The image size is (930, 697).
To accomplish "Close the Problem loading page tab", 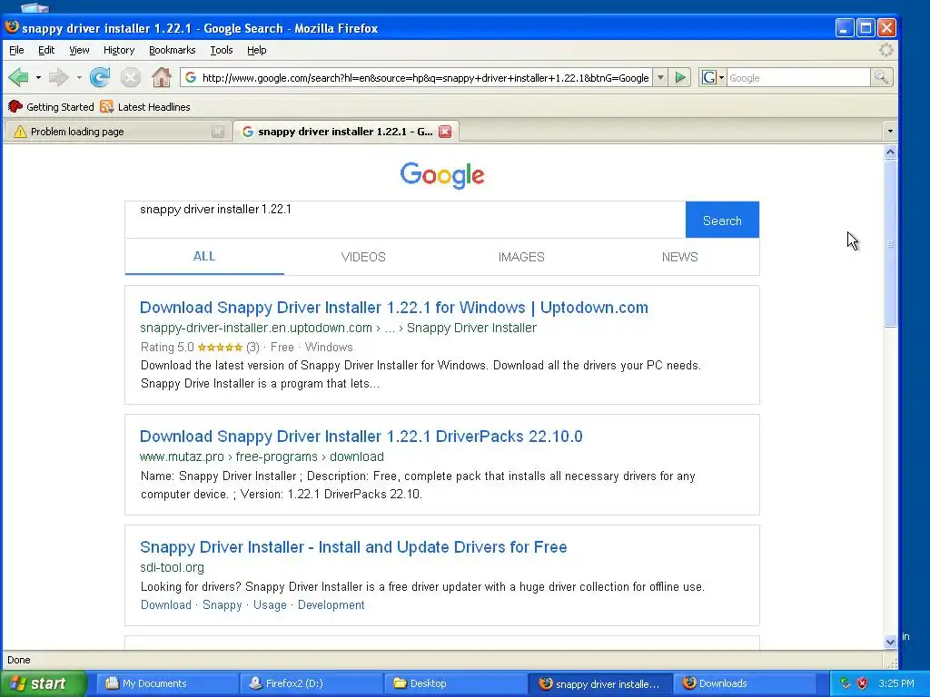I will (218, 132).
